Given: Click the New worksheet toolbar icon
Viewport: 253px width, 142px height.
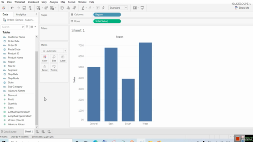Looking at the screenshot, I should (x=38, y=8).
